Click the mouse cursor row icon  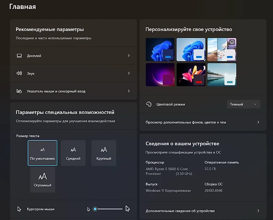pyautogui.click(x=19, y=209)
